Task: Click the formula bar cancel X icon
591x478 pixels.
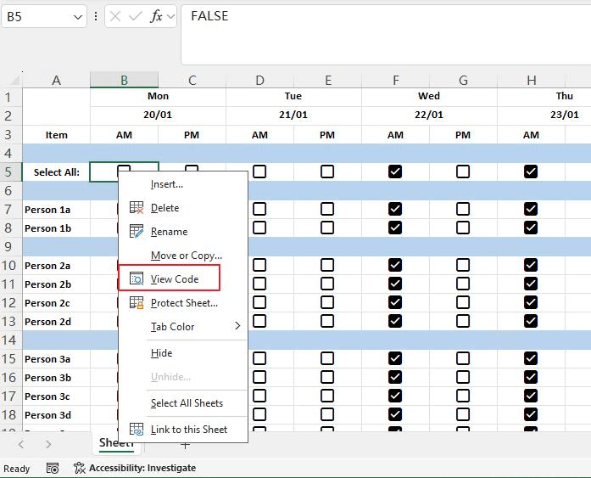Action: coord(115,16)
